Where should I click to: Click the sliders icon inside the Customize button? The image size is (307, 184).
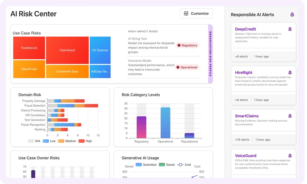185,13
